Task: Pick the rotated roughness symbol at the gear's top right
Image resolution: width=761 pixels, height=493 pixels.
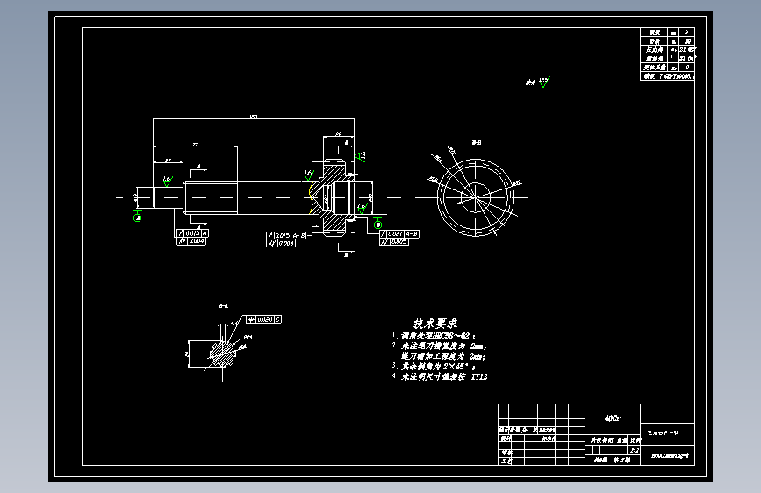Action: (361, 156)
